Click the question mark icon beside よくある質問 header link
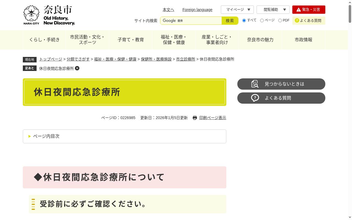Viewport: 352px width, 220px height. (x=297, y=20)
